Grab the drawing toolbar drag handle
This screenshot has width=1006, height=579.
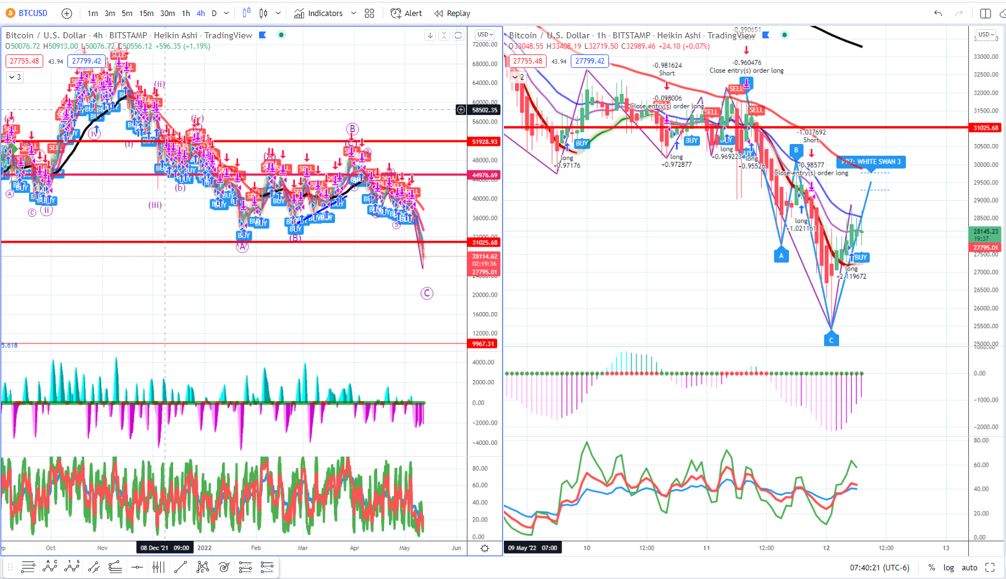[x=10, y=567]
